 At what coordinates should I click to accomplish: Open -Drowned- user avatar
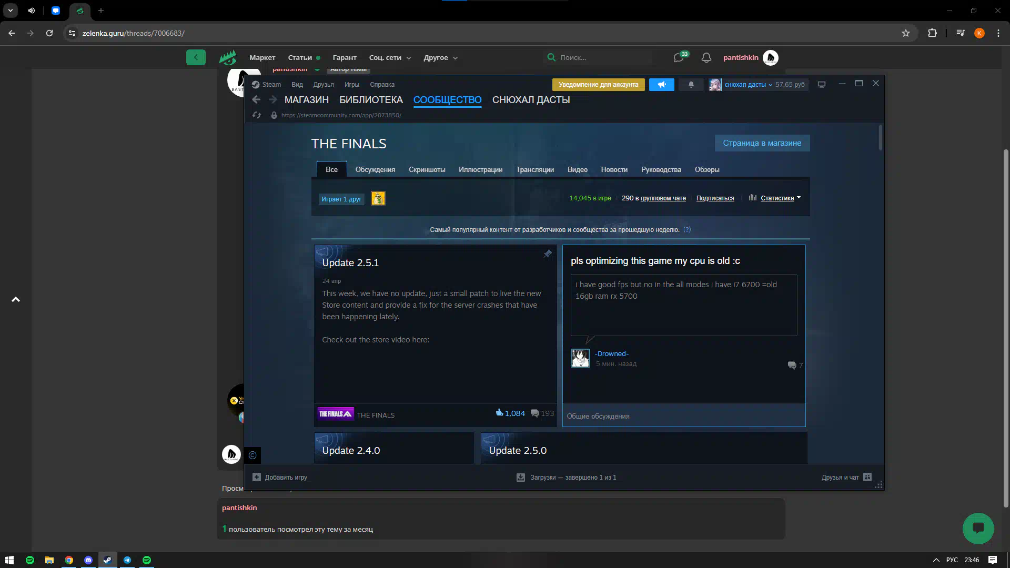(580, 358)
